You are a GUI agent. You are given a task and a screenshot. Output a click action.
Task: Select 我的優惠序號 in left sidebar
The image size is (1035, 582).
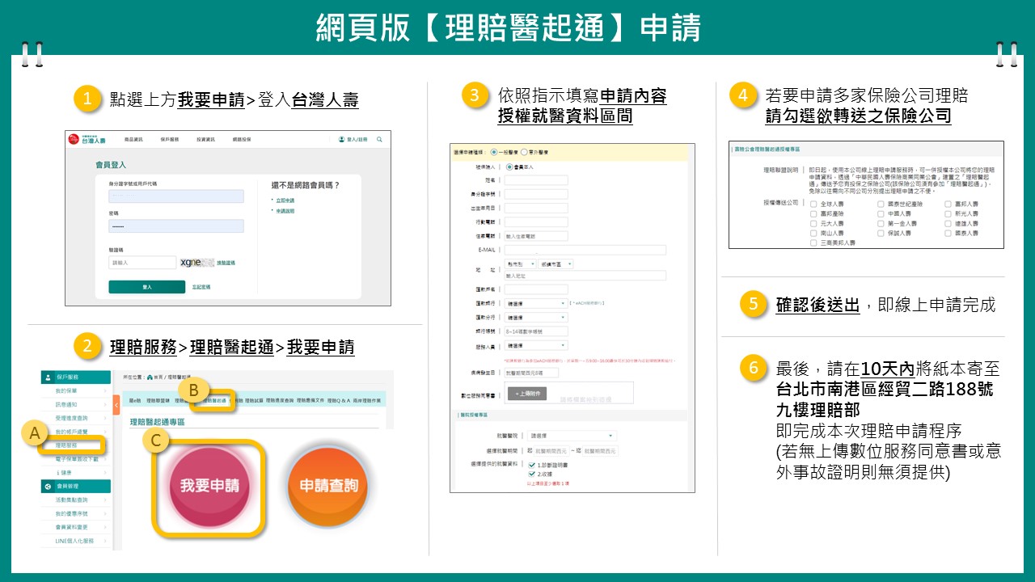[x=76, y=513]
